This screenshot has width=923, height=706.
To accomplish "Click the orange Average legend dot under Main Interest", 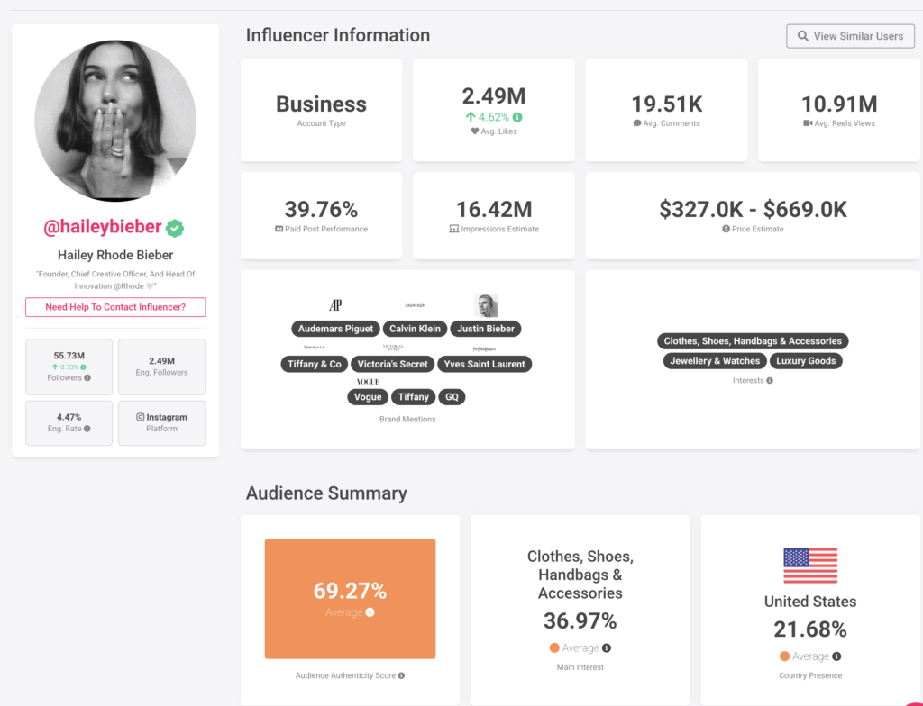I will tap(553, 647).
